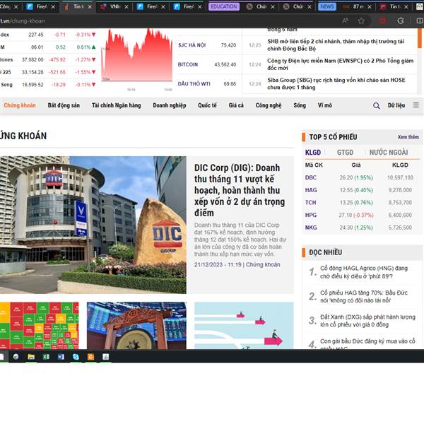Click the SJC HÀ NỘI gold price row
The image size is (424, 424).
(207, 45)
